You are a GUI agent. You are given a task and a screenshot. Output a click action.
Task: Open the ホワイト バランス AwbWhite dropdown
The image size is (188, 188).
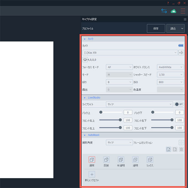coord(170,67)
